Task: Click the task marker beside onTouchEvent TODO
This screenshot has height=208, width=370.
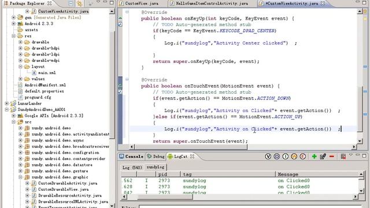Action: (120, 92)
